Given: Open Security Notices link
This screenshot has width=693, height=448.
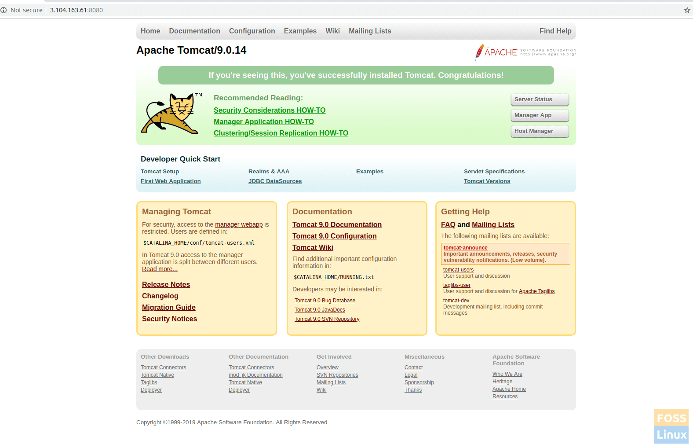Looking at the screenshot, I should (x=169, y=319).
